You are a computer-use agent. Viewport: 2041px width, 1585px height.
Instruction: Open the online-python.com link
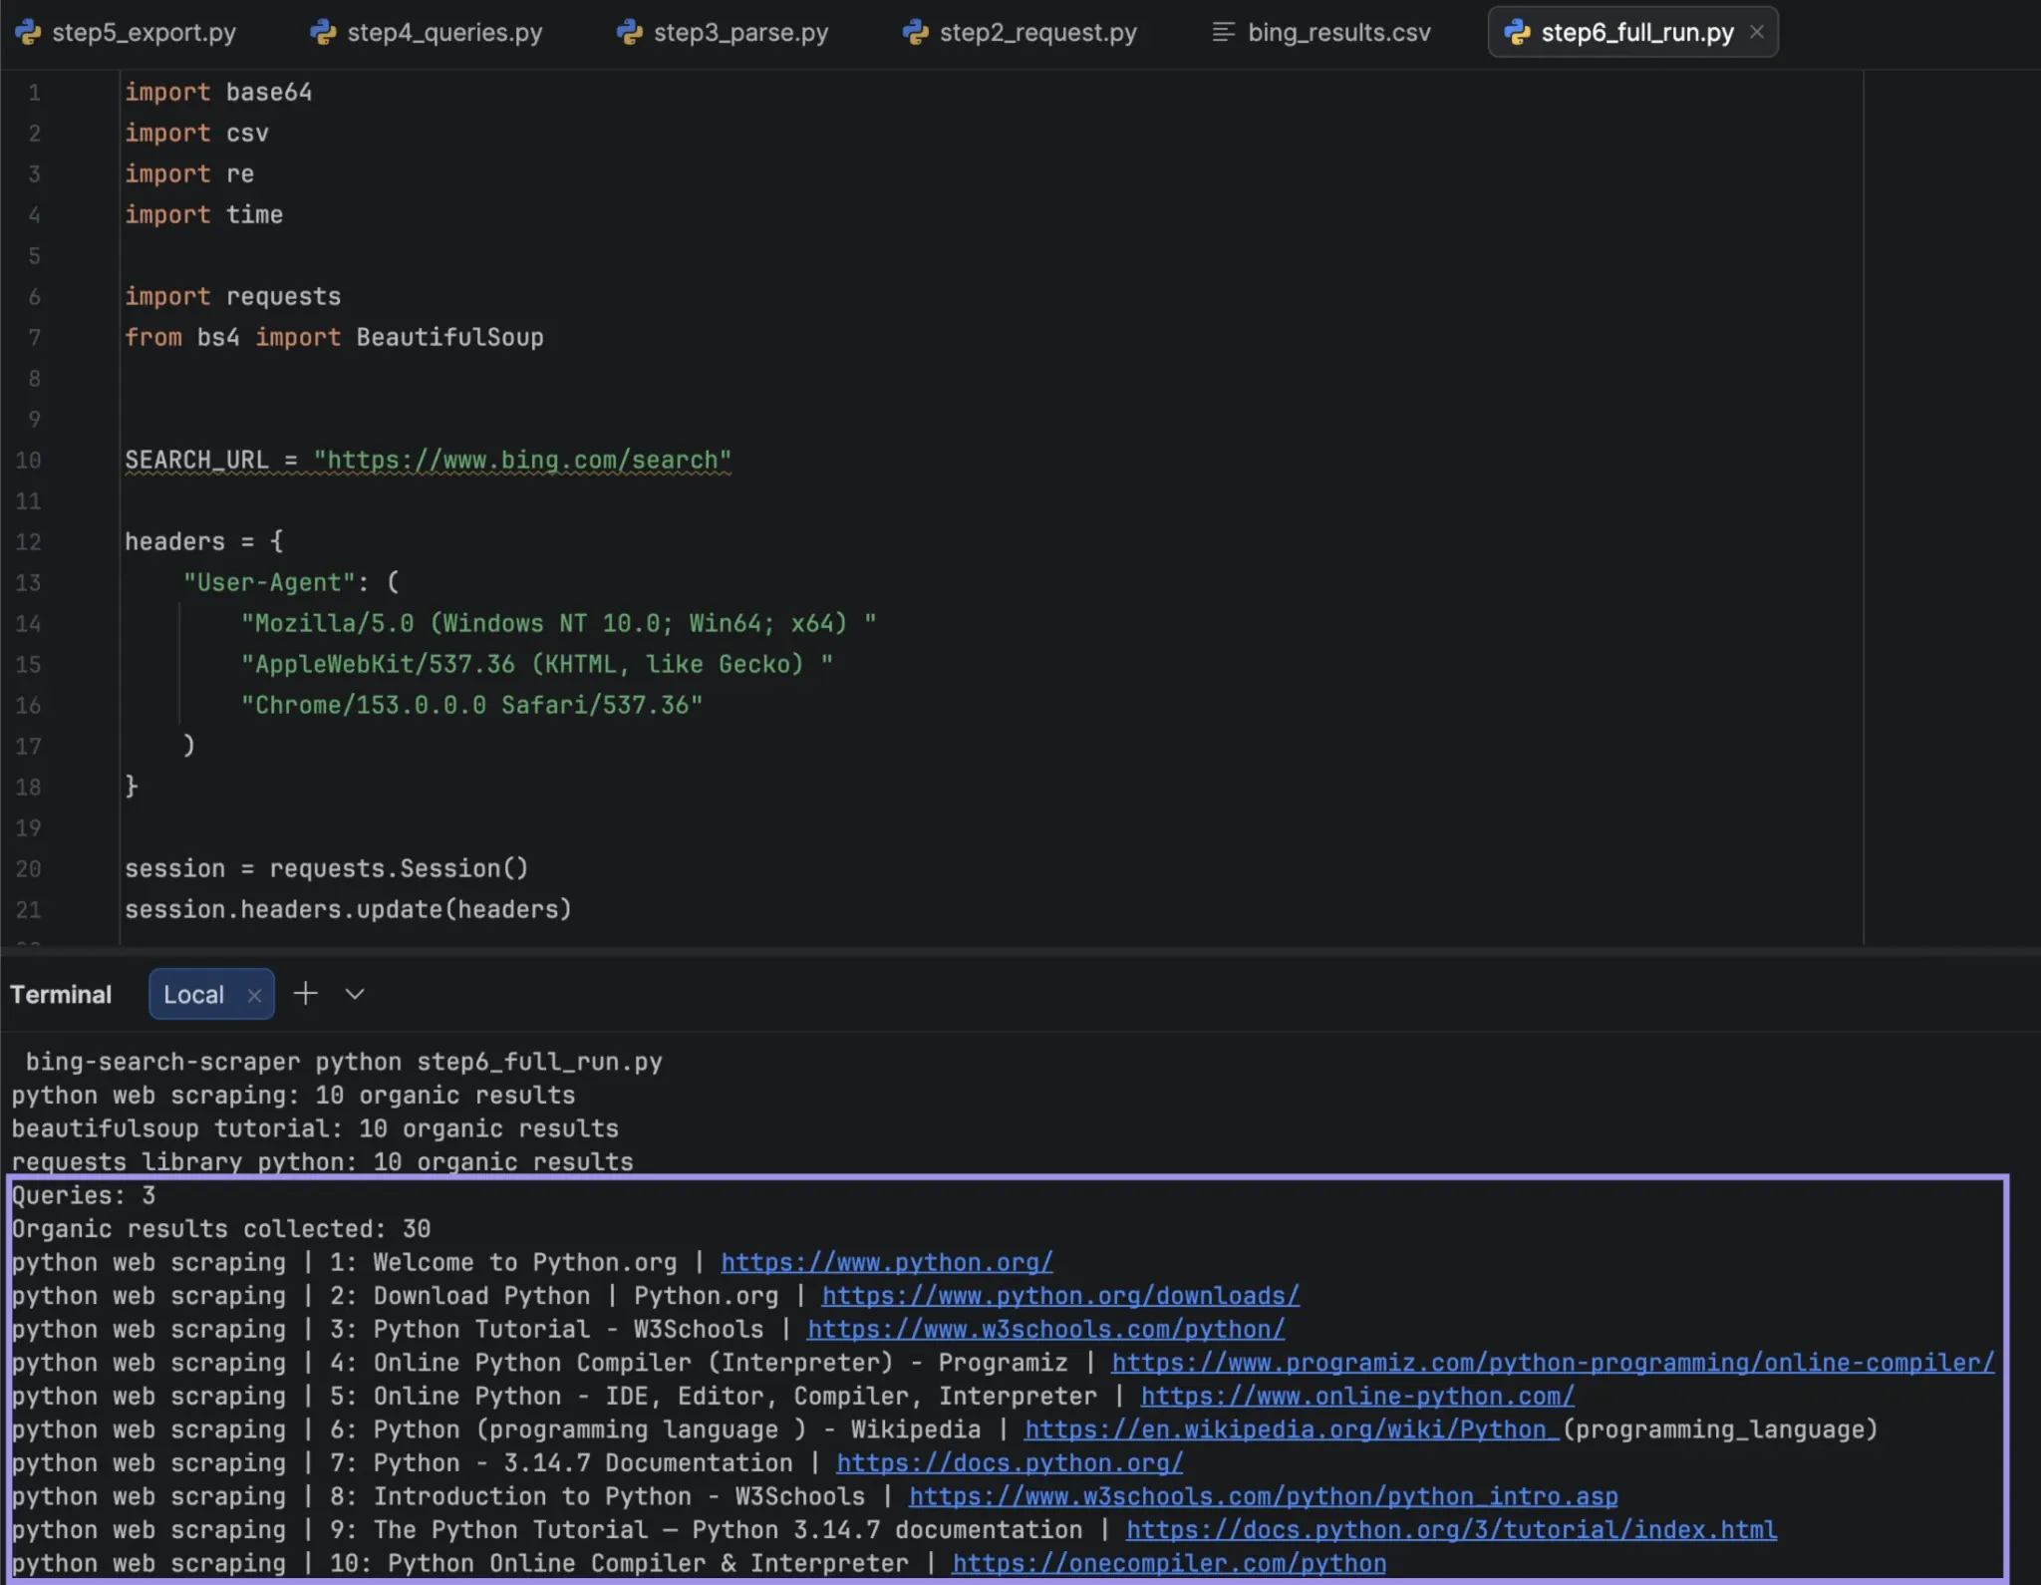click(x=1357, y=1396)
